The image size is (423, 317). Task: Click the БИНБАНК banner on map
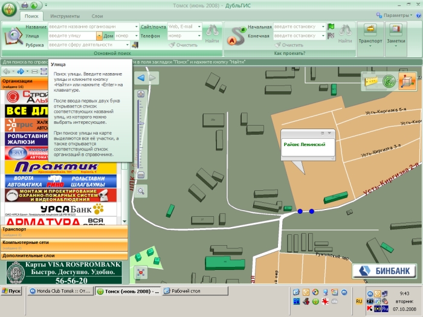point(384,271)
